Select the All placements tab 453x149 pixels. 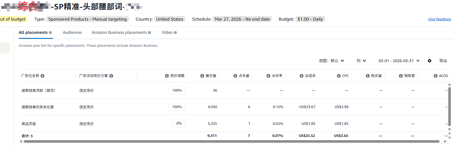[33, 32]
